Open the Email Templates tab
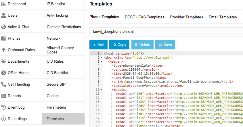243x127 pixels. 223,17
